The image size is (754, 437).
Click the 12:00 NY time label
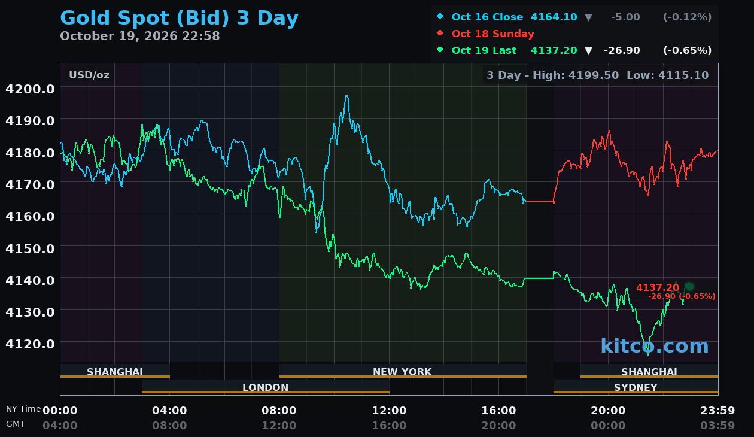click(x=389, y=411)
